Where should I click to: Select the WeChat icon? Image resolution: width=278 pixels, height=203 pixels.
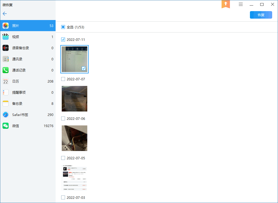pos(6,126)
